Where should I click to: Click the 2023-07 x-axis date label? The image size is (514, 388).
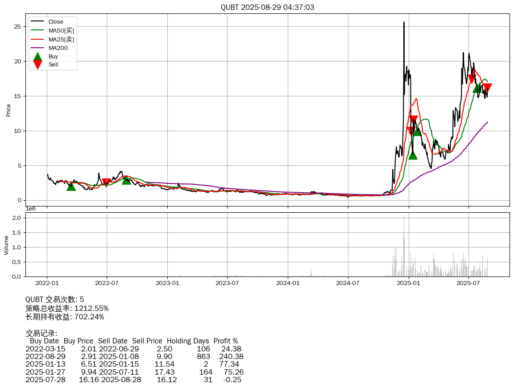(228, 283)
